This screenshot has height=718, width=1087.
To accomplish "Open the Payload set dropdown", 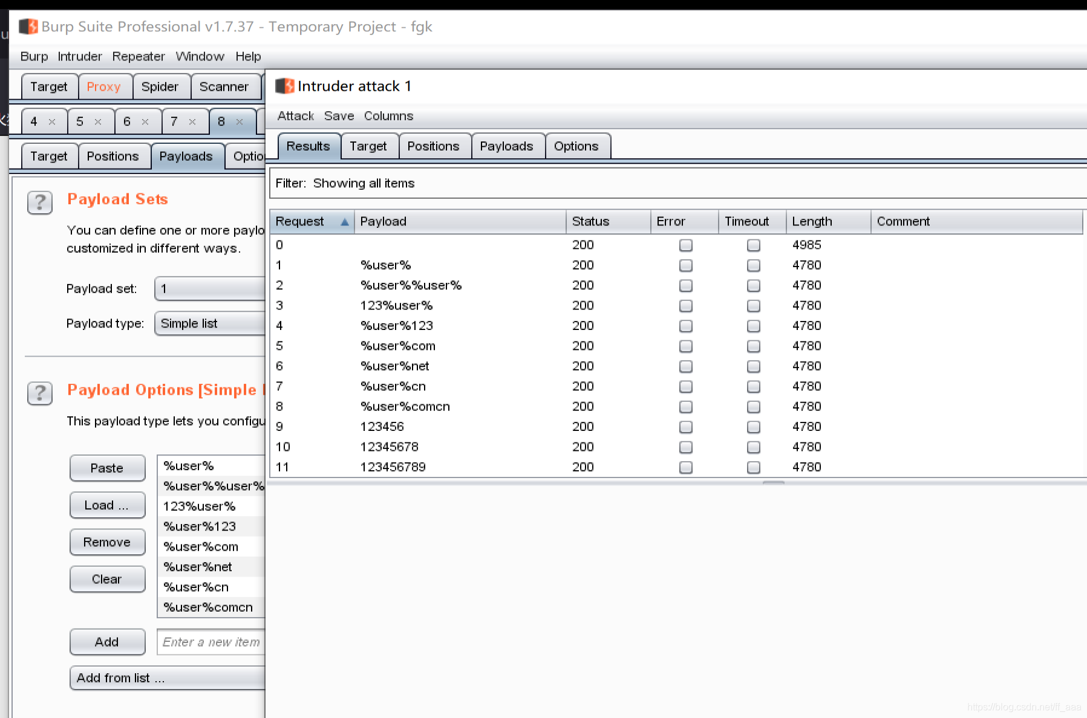I will pyautogui.click(x=210, y=289).
